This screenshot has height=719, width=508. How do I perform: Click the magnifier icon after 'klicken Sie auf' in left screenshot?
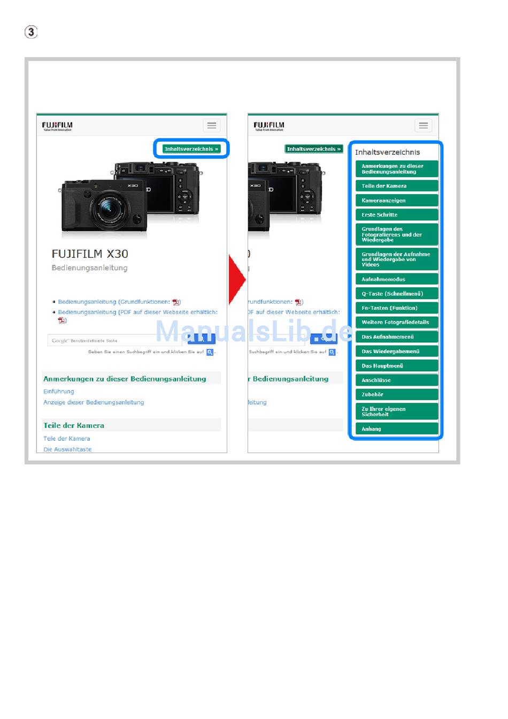pos(210,352)
